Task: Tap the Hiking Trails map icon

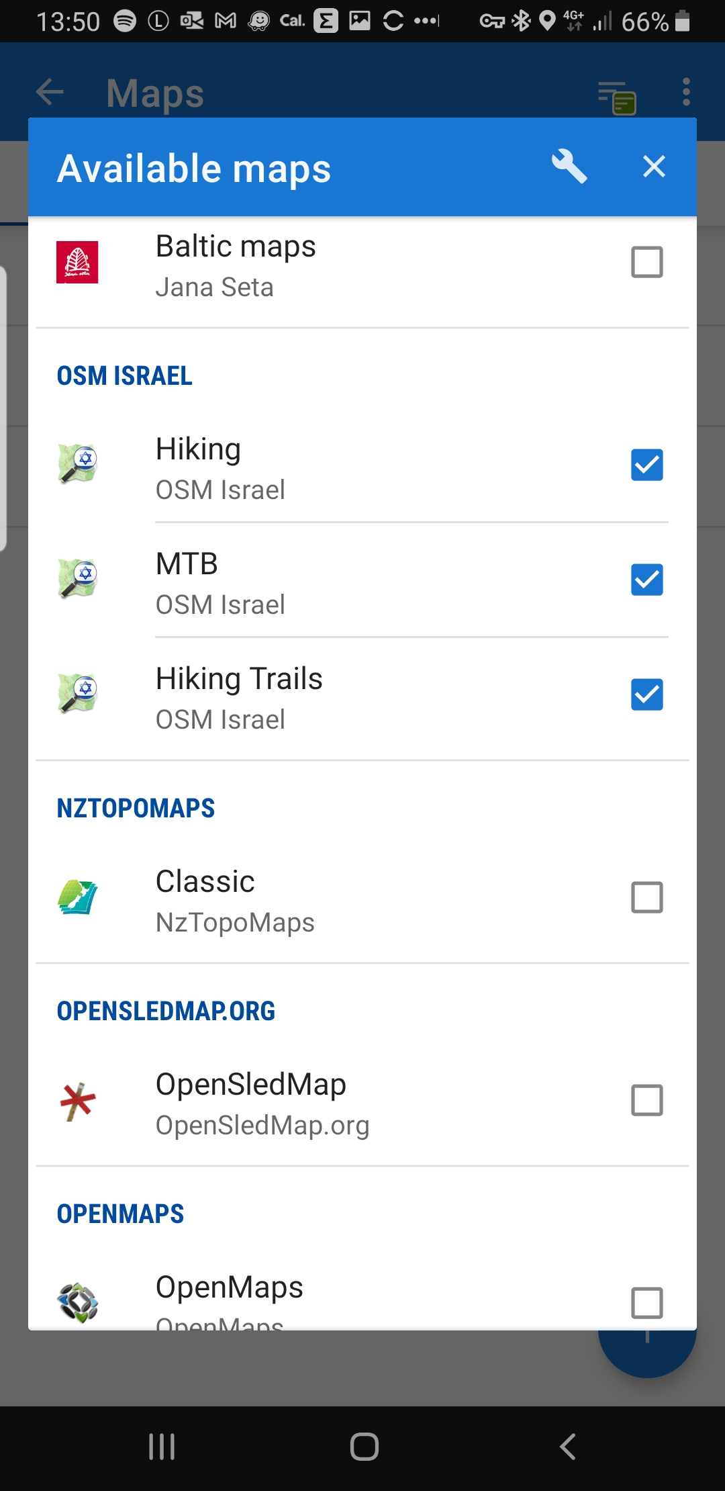Action: (78, 694)
